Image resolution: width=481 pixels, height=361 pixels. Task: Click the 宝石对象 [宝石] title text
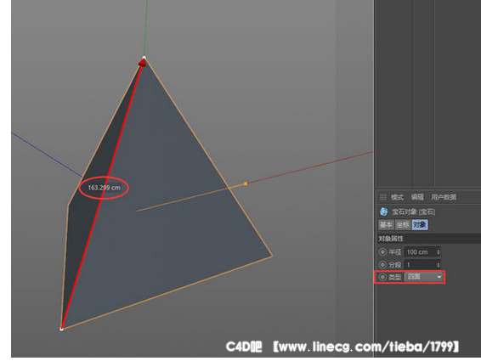click(413, 212)
